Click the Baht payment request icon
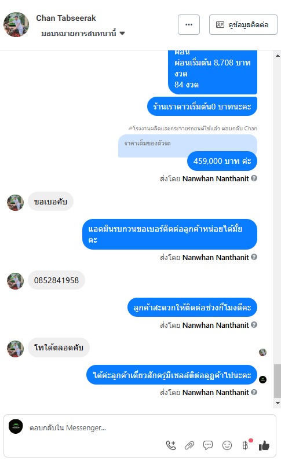The image size is (281, 461). 246,445
